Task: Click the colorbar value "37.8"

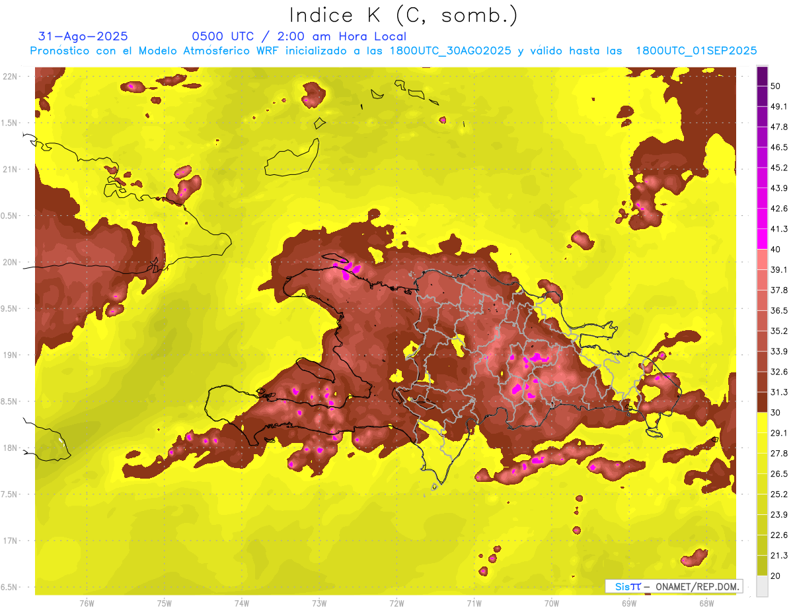Action: [x=778, y=290]
